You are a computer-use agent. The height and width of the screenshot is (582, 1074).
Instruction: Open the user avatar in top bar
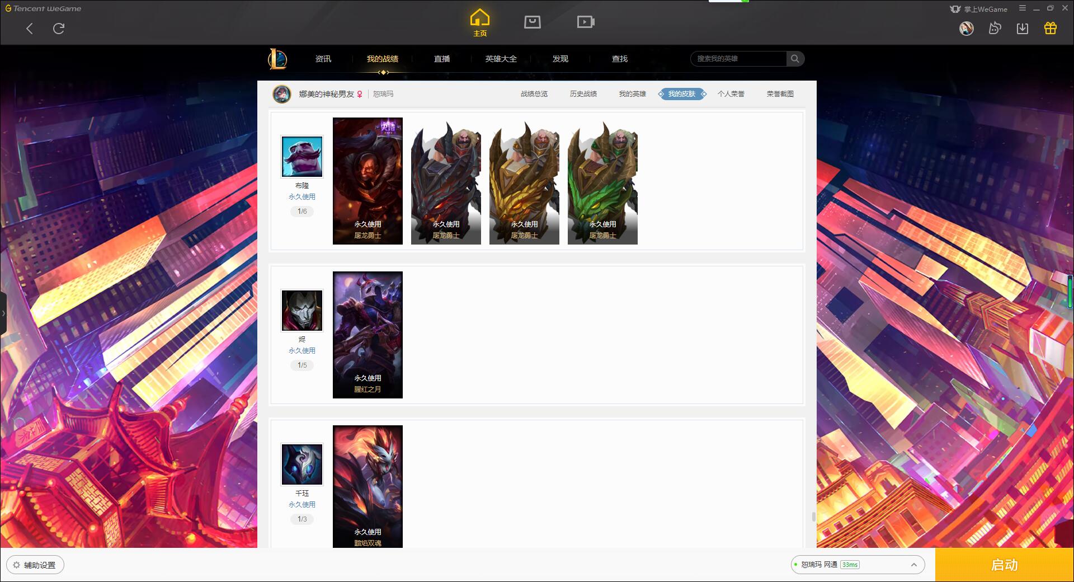(966, 29)
